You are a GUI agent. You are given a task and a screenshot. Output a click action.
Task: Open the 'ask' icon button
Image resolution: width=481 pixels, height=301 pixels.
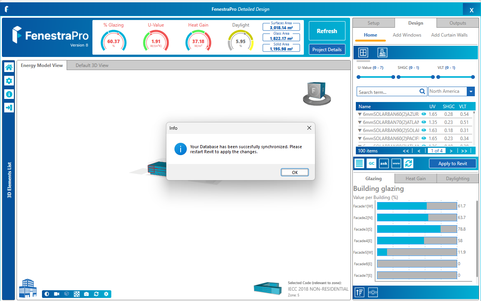pos(384,163)
